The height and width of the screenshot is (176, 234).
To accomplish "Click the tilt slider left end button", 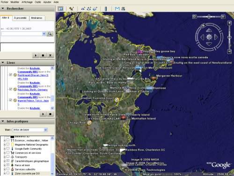I will click(x=194, y=16).
